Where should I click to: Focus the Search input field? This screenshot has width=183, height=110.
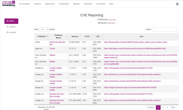coord(165,29)
